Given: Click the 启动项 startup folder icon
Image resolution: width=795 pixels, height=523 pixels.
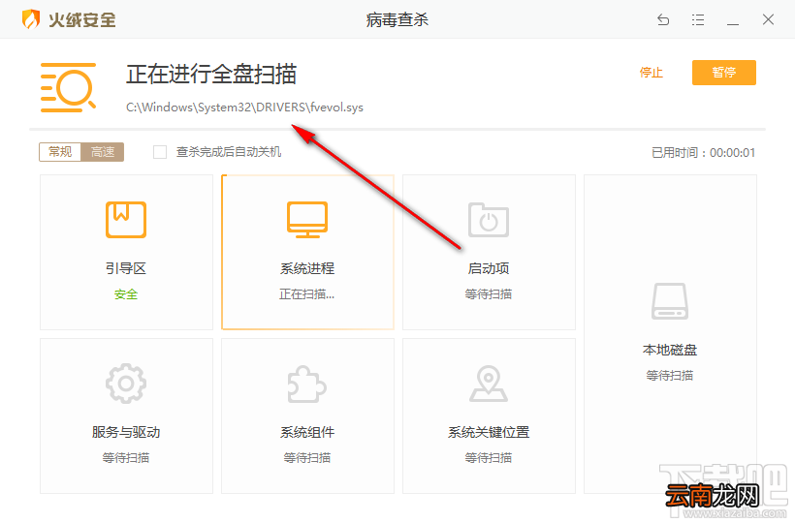Looking at the screenshot, I should [x=489, y=220].
